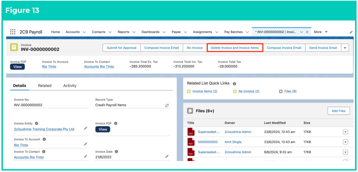This screenshot has width=358, height=172.
Task: Switch to the Related tab
Action: click(x=44, y=86)
